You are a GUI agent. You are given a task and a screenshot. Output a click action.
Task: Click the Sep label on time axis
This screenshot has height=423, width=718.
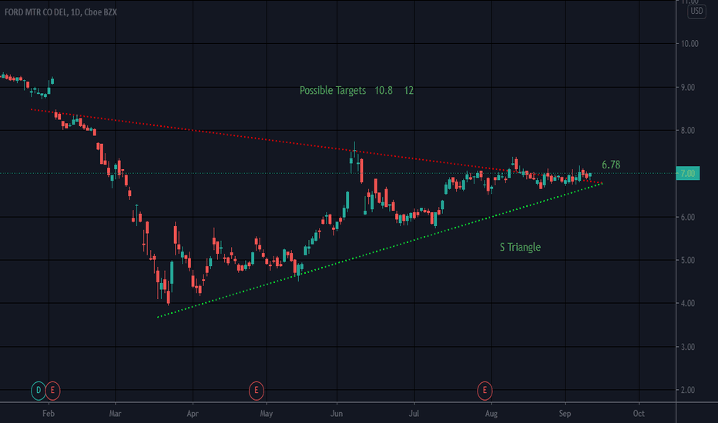coord(565,414)
